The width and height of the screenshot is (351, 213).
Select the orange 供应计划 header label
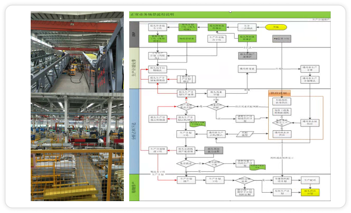click(279, 93)
